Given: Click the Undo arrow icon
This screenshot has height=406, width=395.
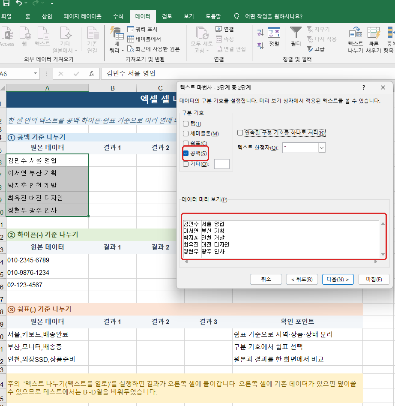Looking at the screenshot, I should (x=19, y=3).
